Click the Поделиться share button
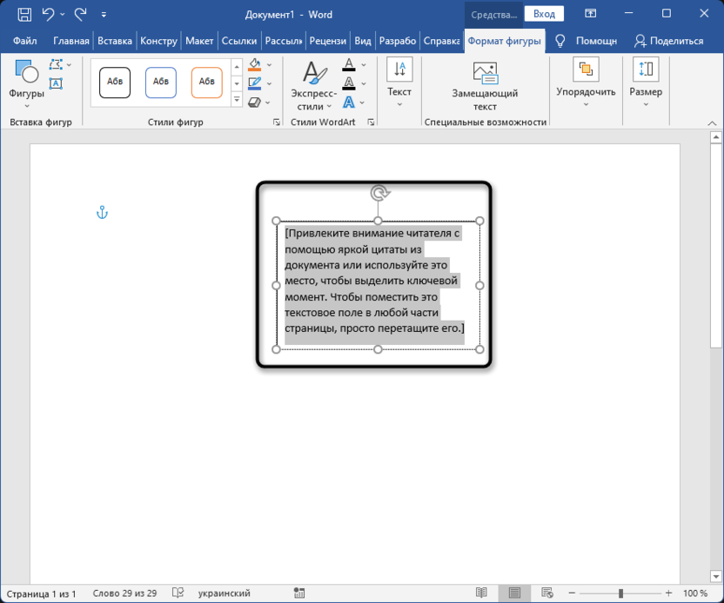The width and height of the screenshot is (724, 603). tap(668, 41)
